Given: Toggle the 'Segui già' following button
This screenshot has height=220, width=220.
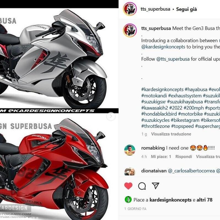Looking at the screenshot, I should click(186, 9).
